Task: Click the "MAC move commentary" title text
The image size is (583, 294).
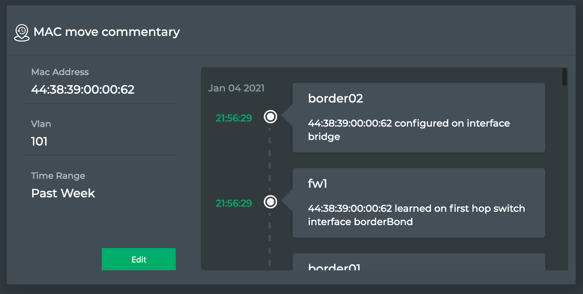Action: point(107,32)
